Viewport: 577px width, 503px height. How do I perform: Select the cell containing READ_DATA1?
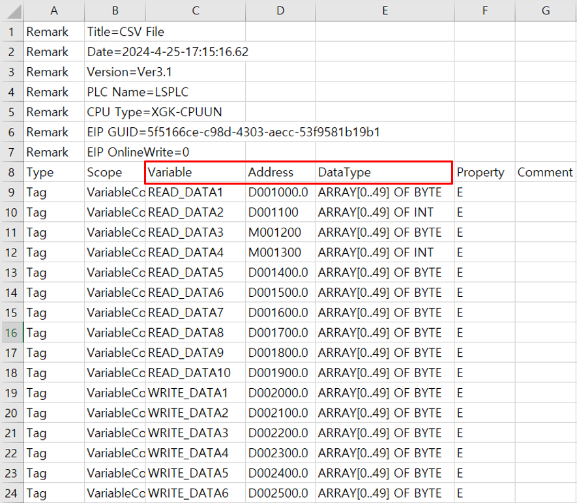195,192
